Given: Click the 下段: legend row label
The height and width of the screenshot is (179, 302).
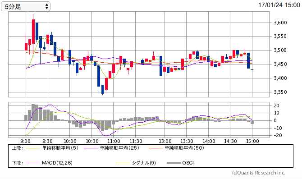Looking at the screenshot, I should click(x=18, y=163).
